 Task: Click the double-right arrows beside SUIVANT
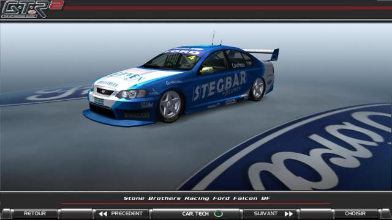pyautogui.click(x=288, y=214)
